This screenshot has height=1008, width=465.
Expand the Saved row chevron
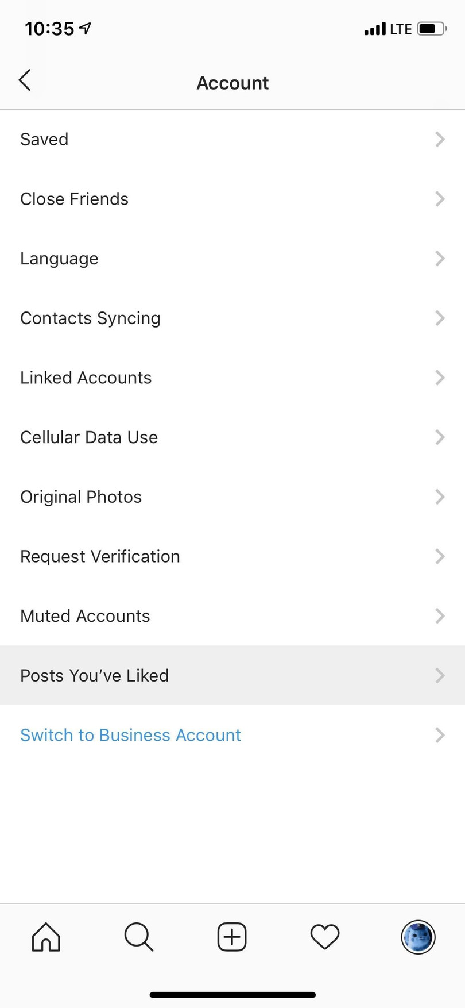tap(440, 139)
